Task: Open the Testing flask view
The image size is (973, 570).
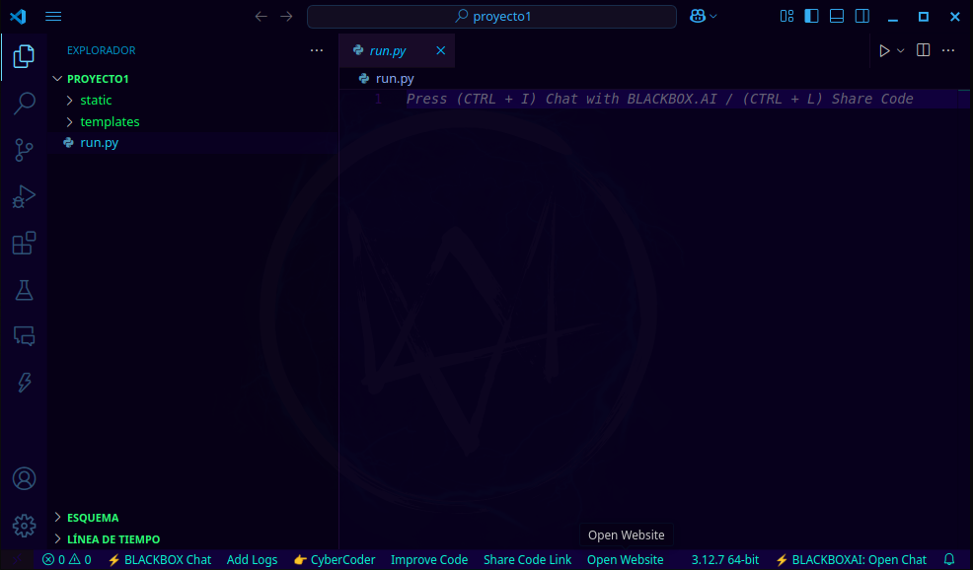Action: [24, 290]
